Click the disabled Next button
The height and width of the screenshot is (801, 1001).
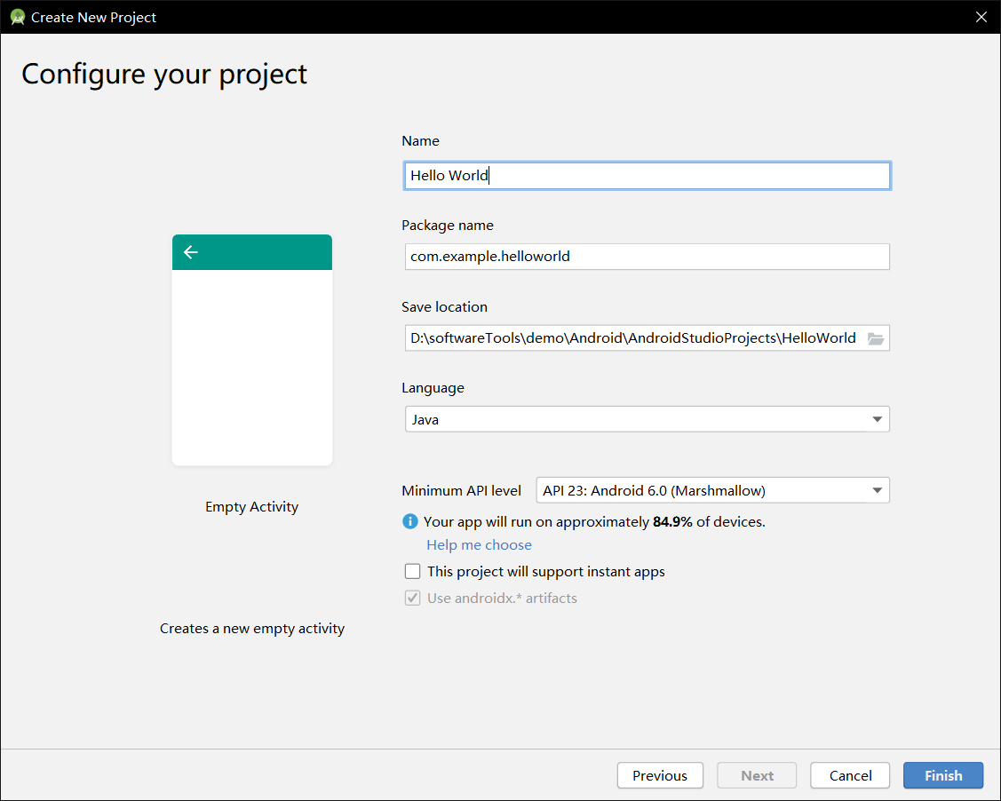[757, 775]
